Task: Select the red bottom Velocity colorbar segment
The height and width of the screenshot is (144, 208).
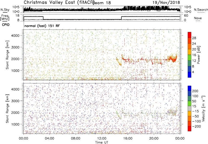Action: point(190,129)
